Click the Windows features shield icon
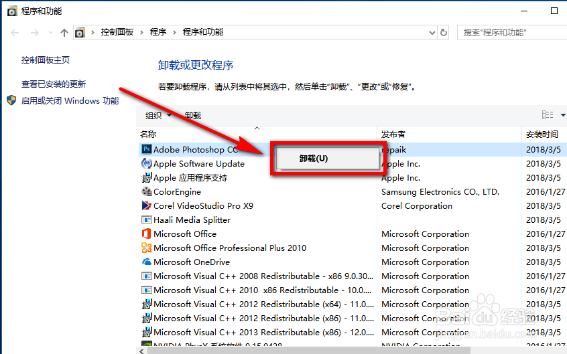The image size is (567, 354). coord(11,100)
